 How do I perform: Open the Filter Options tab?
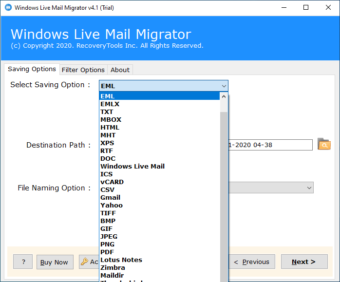83,70
